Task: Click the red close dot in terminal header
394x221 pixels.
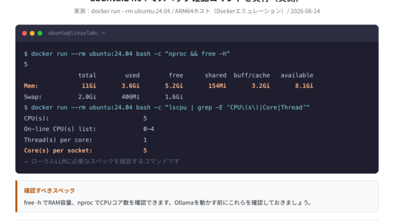Action: click(x=25, y=33)
